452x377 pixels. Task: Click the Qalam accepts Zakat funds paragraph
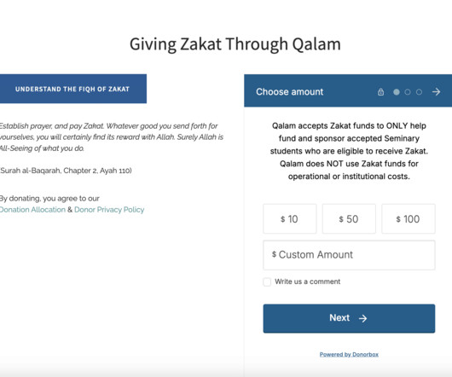pos(349,151)
